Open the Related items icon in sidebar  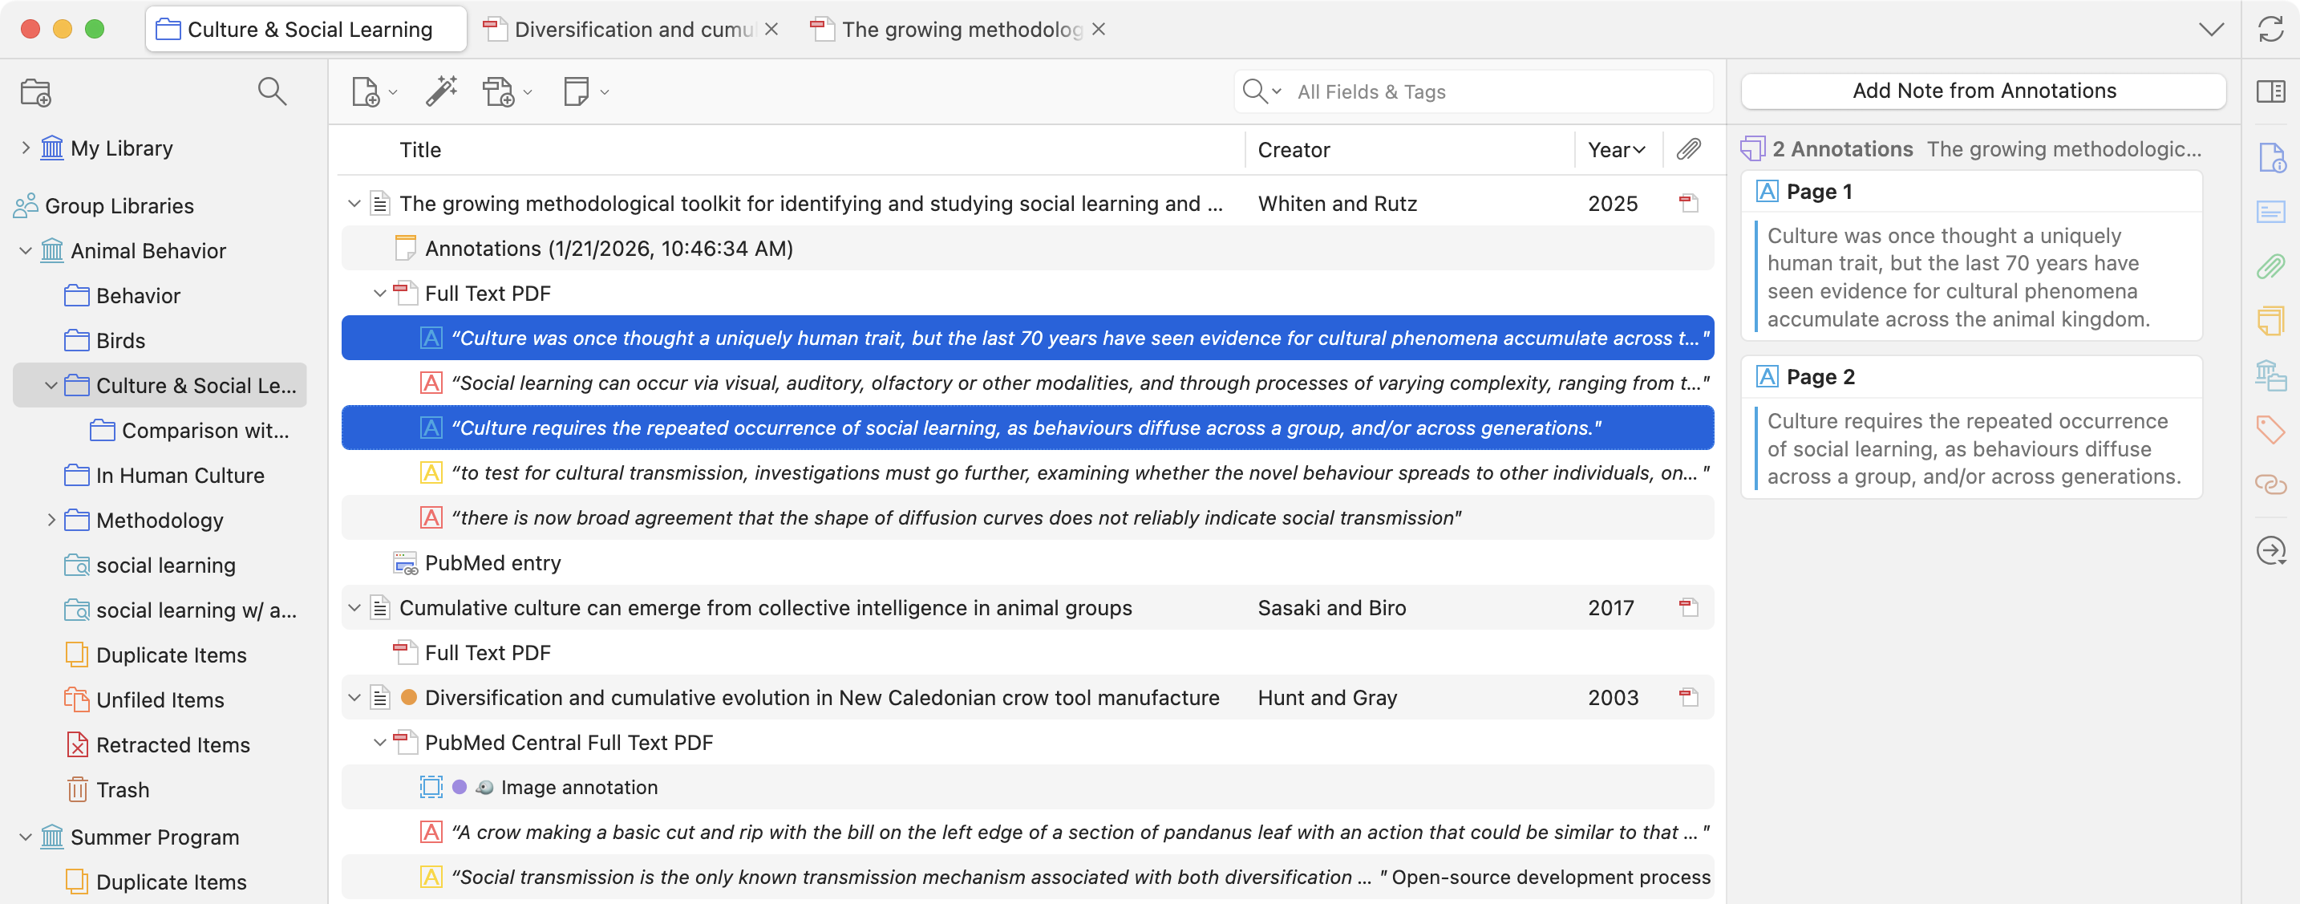tap(2270, 485)
